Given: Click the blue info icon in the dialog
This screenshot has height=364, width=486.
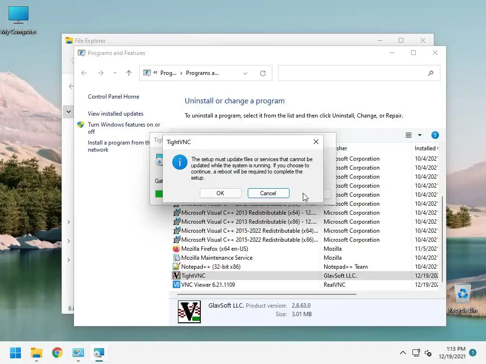Looking at the screenshot, I should (180, 162).
